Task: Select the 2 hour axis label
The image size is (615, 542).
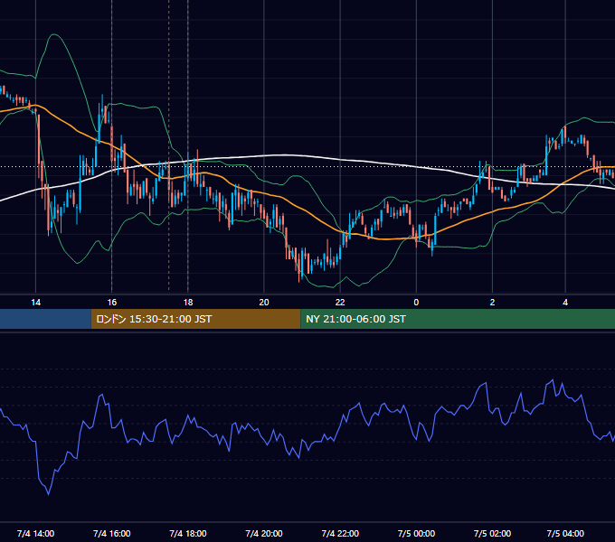Action: [x=492, y=303]
